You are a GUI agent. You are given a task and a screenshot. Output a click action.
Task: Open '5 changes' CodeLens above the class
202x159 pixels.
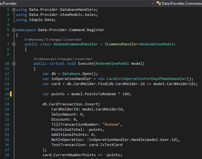[54, 40]
